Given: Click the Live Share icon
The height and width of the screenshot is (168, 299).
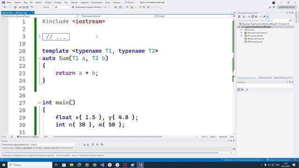Looking at the screenshot, I should click(x=270, y=7).
